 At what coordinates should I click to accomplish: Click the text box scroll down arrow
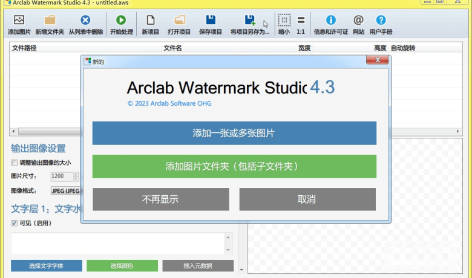click(x=228, y=250)
